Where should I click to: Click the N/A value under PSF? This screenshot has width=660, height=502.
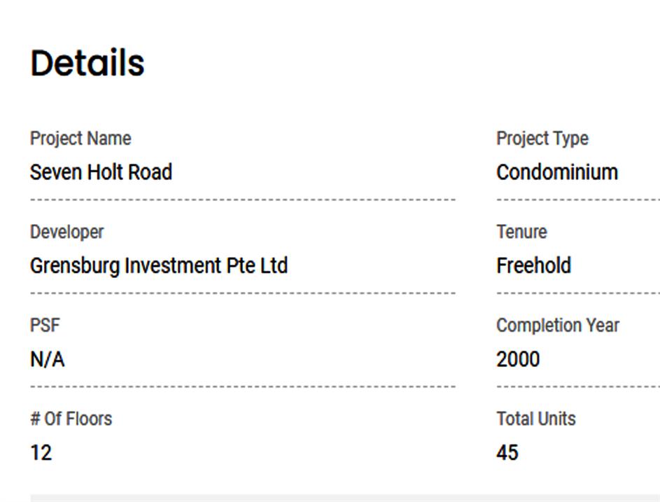[48, 360]
